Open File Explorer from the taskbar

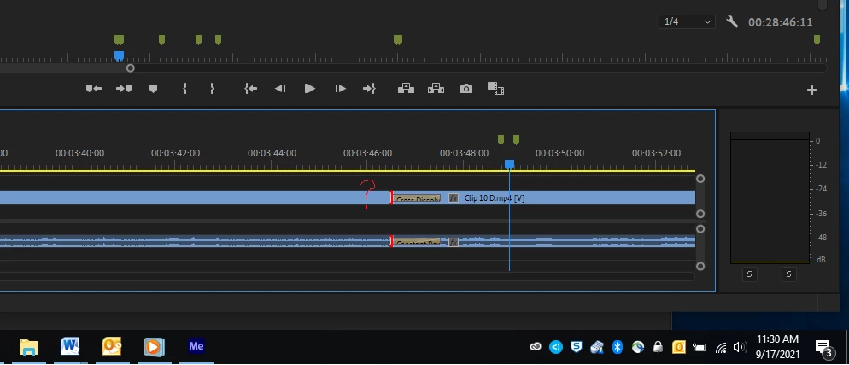[29, 346]
